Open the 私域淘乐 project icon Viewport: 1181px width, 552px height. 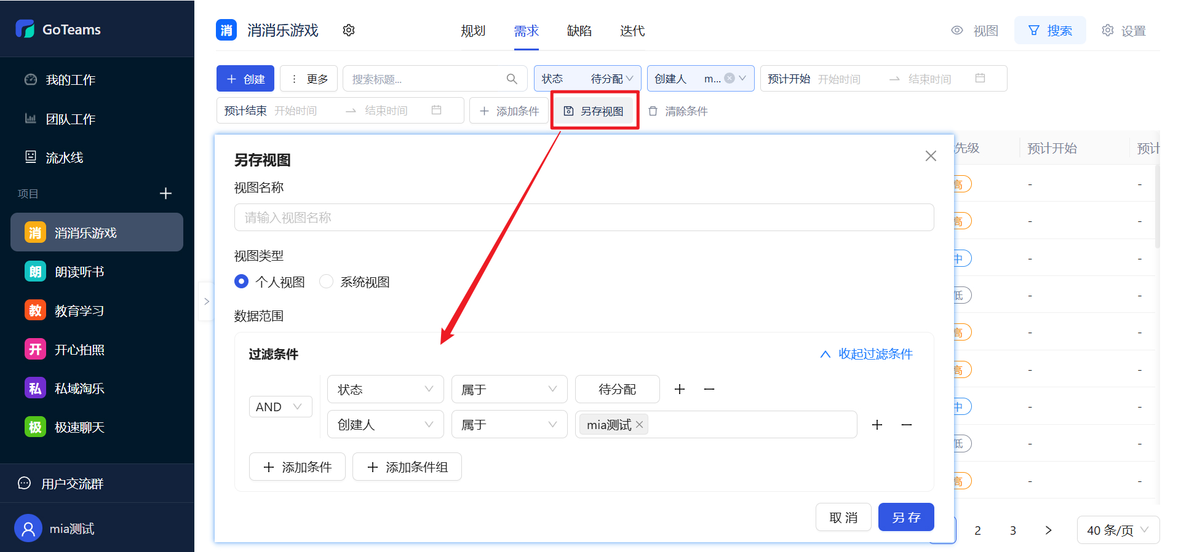click(x=35, y=388)
